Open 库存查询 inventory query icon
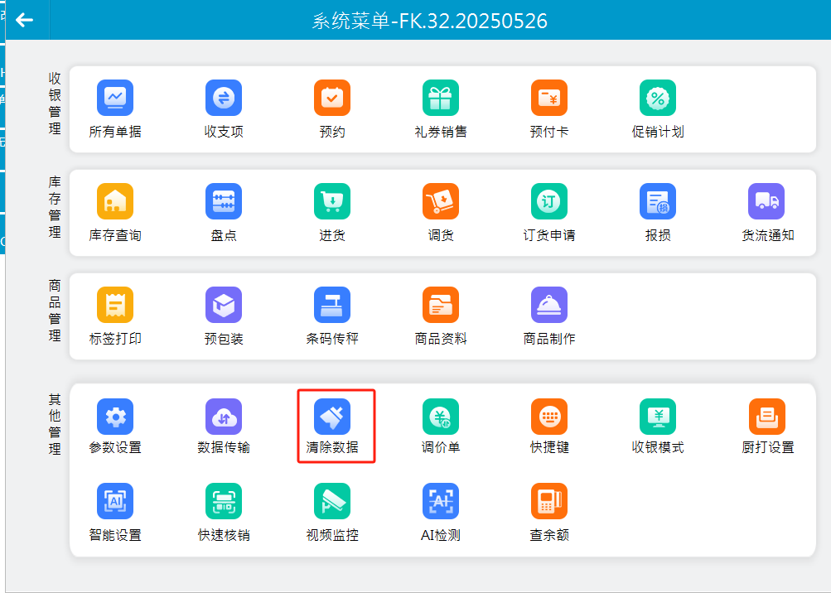 pos(115,201)
